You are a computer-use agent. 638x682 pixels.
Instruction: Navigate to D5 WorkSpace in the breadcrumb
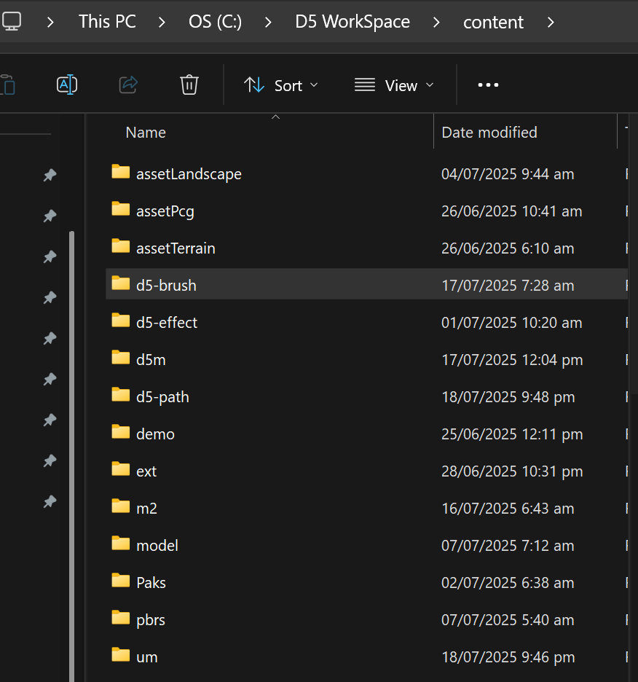coord(353,22)
